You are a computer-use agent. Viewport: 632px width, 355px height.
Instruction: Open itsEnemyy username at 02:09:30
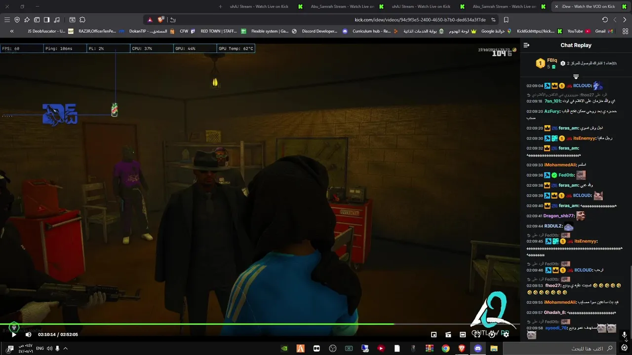click(x=585, y=139)
